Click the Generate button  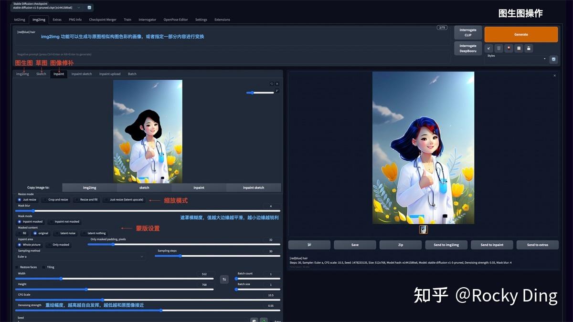click(x=521, y=34)
